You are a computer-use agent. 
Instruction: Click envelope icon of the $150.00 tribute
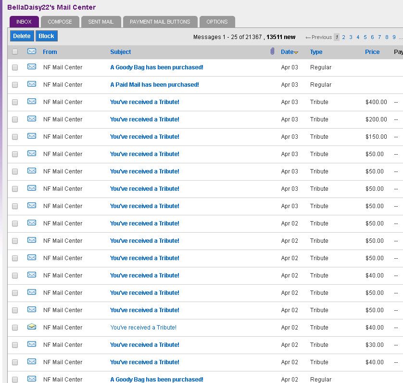(32, 136)
